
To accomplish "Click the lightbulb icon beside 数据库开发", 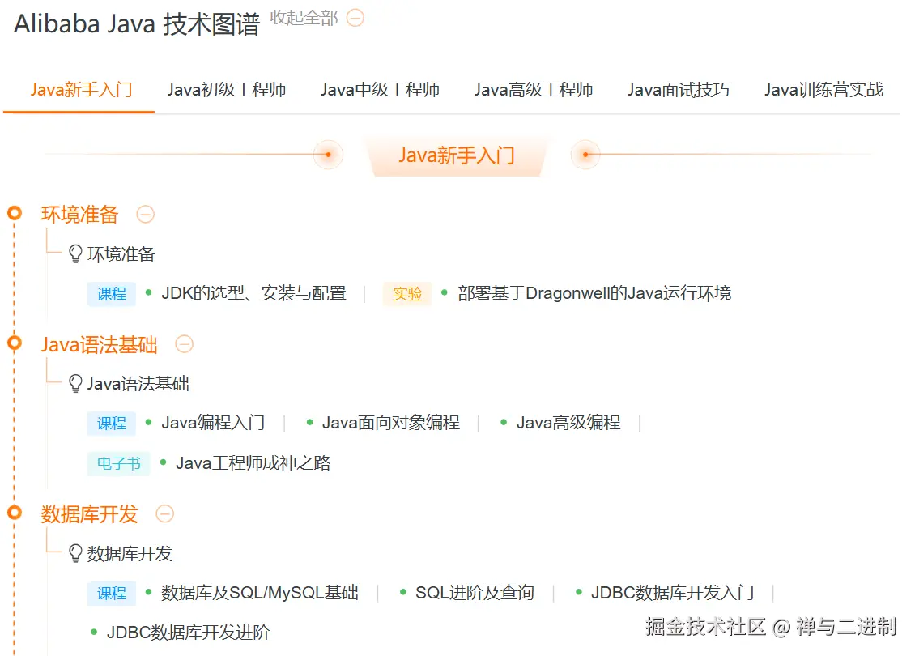I will pyautogui.click(x=74, y=555).
